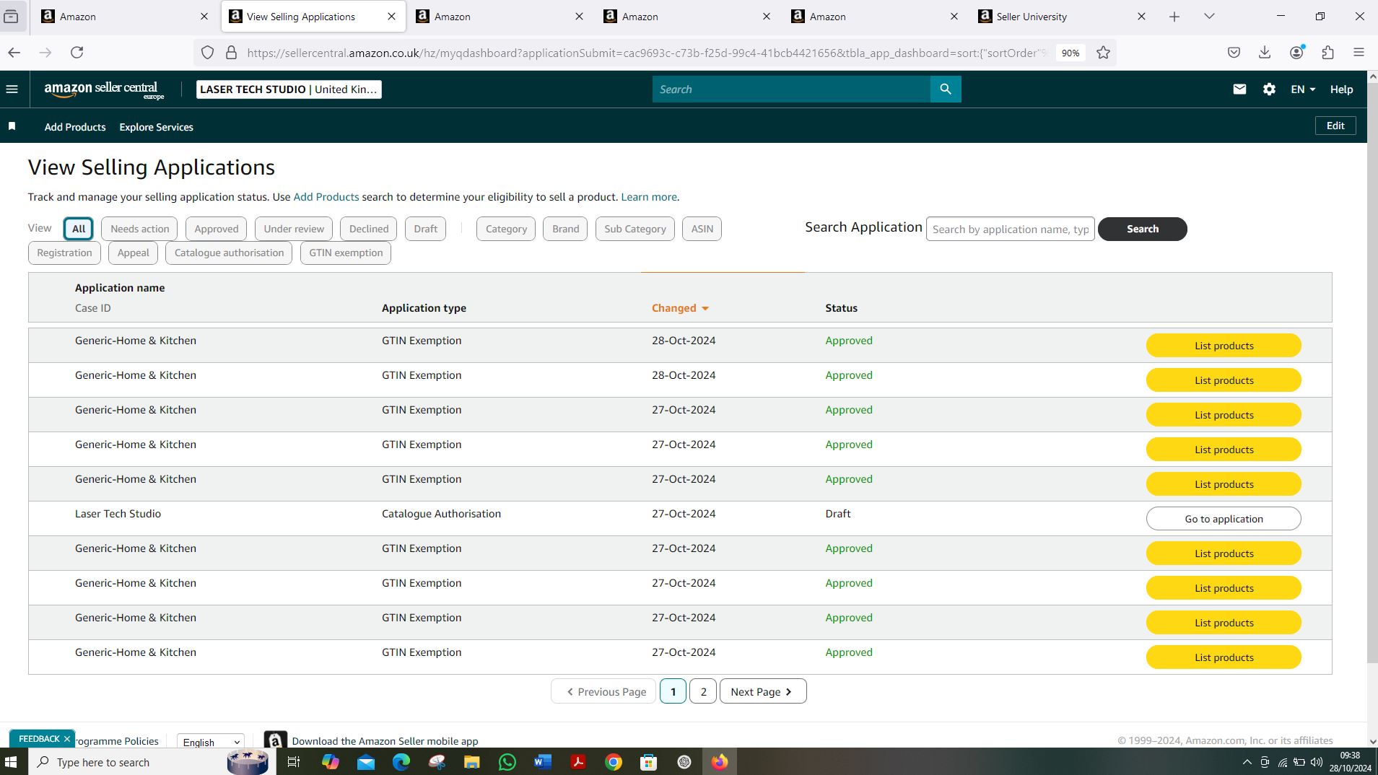Toggle the Sub Category filter chip

[x=635, y=229]
